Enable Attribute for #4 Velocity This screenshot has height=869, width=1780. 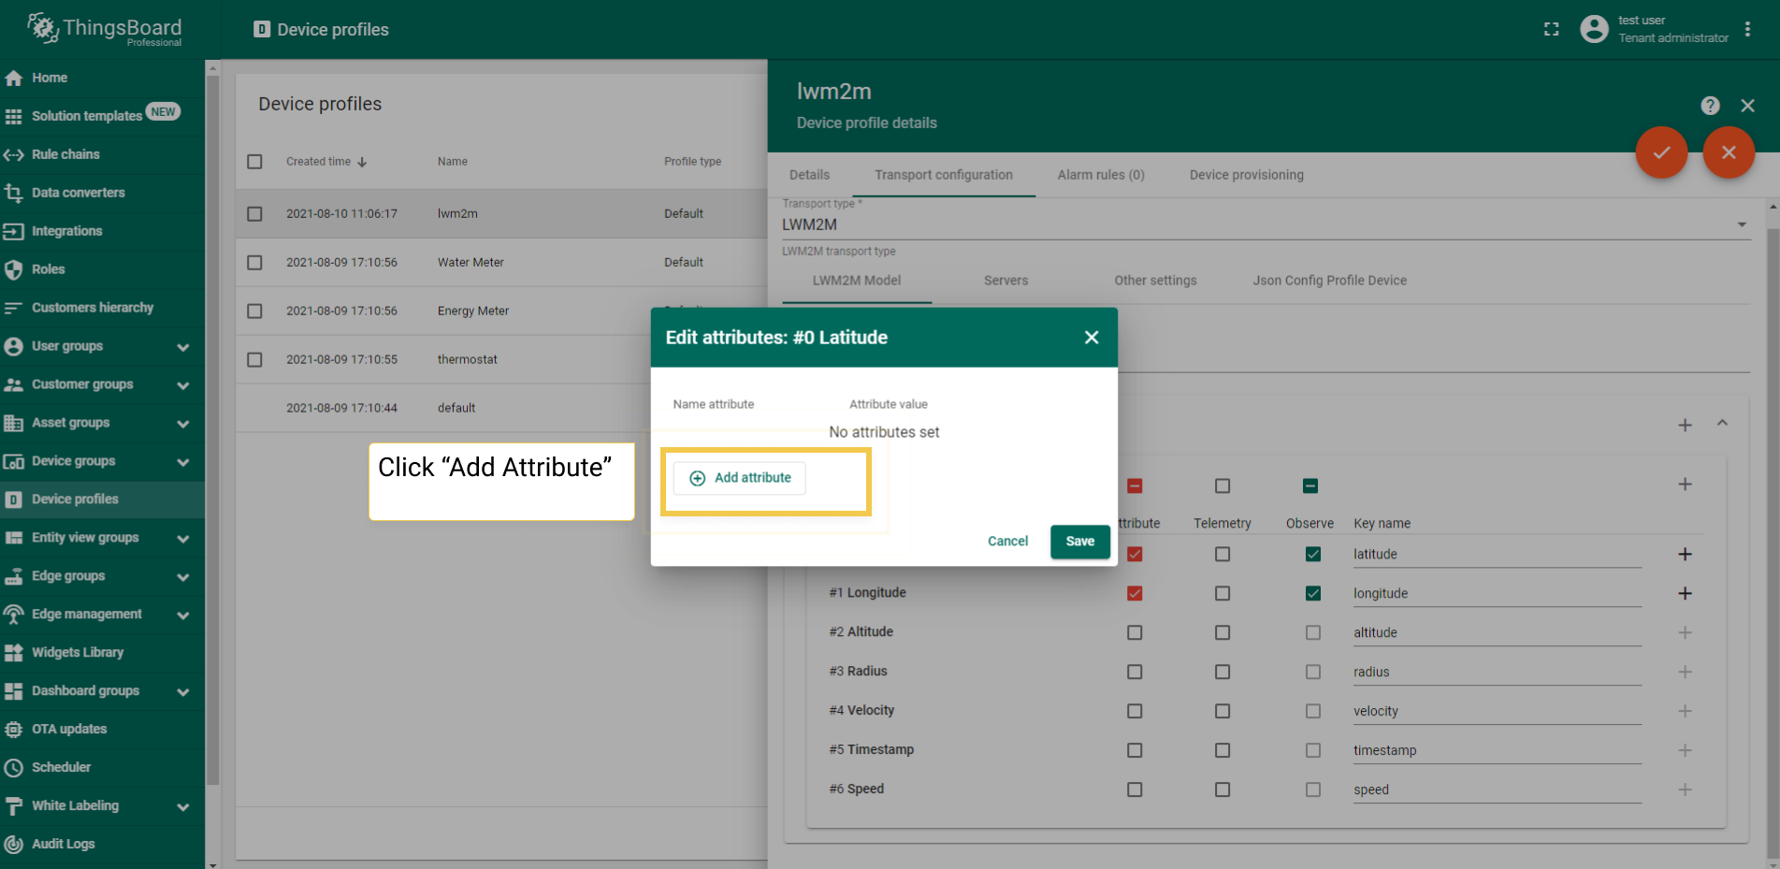(1135, 711)
